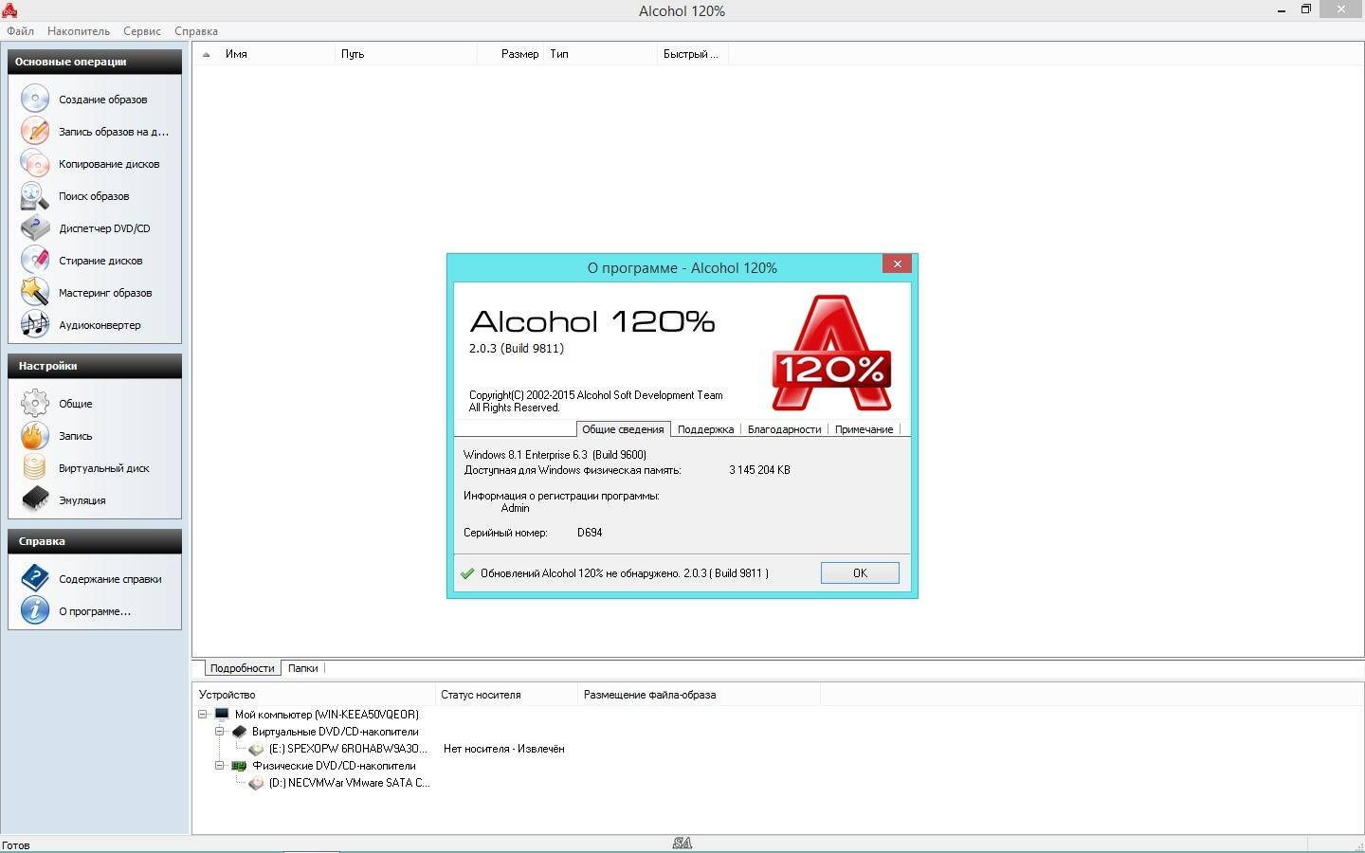Click the Справка panel header
The height and width of the screenshot is (853, 1365).
pyautogui.click(x=95, y=541)
